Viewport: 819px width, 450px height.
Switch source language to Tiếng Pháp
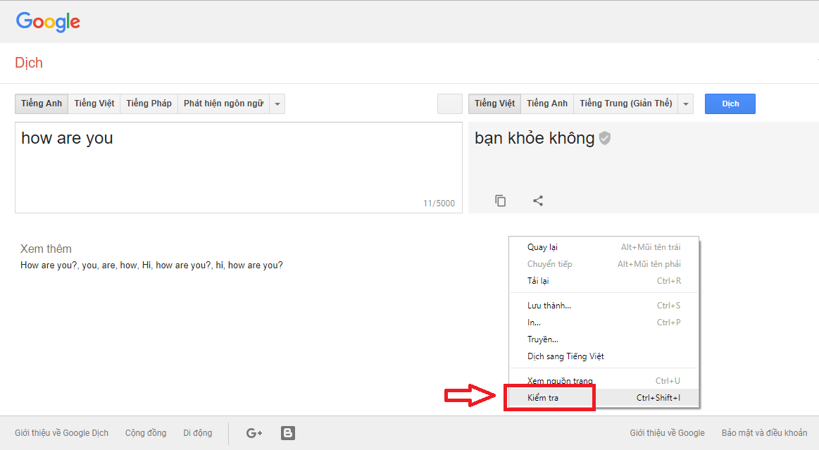point(149,104)
